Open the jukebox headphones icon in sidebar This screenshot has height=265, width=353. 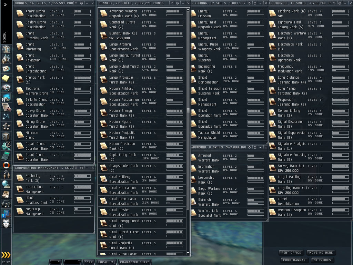coord(6,204)
